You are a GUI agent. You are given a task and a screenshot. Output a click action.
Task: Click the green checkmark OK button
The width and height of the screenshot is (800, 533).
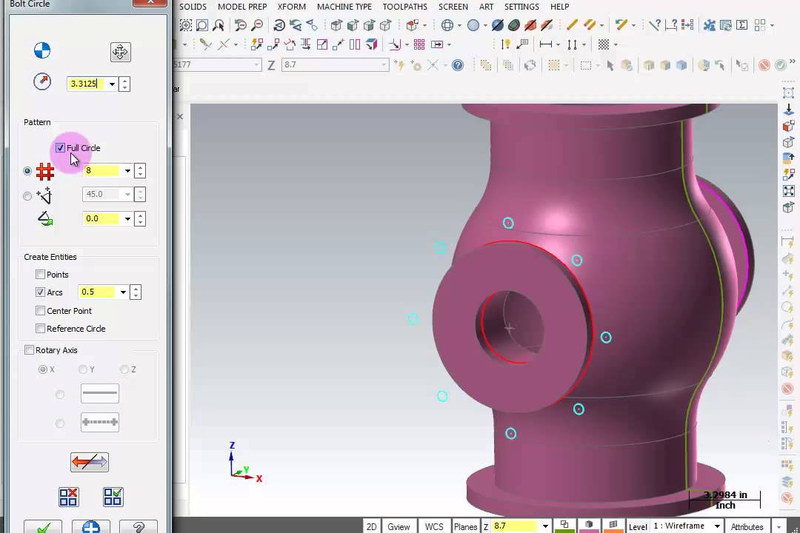43,527
